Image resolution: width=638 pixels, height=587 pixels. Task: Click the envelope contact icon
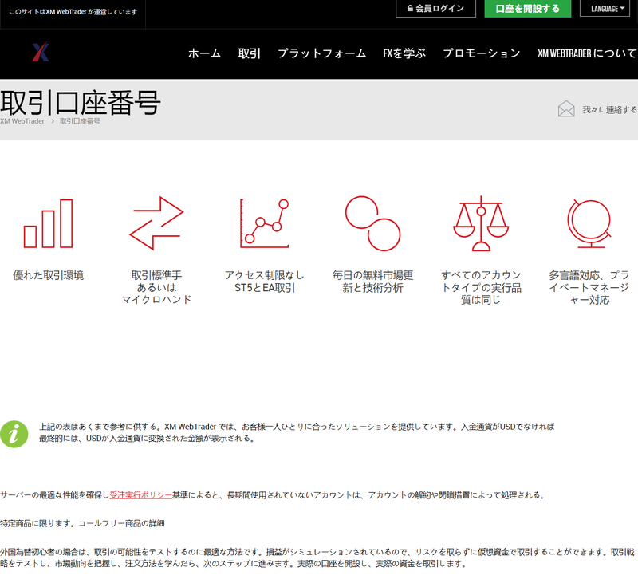(566, 109)
